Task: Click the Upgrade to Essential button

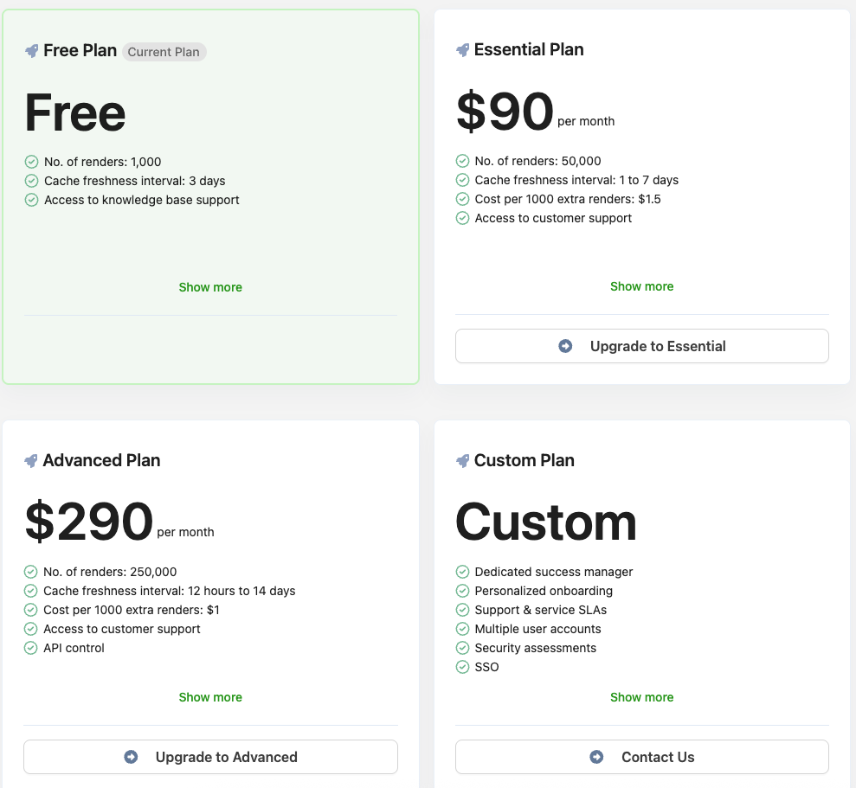Action: coord(641,345)
